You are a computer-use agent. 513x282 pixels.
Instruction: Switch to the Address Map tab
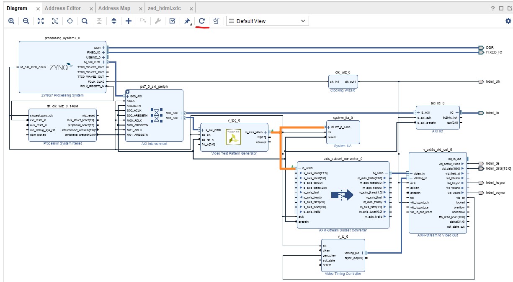114,8
